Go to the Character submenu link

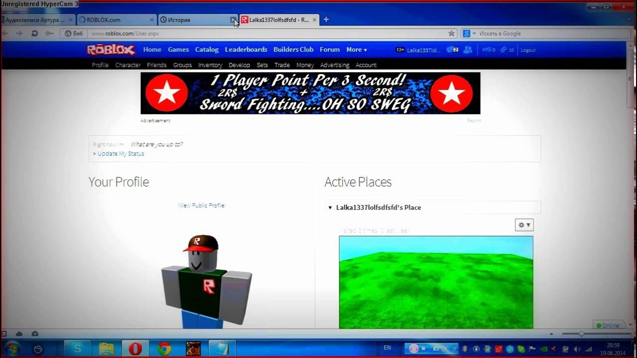(x=128, y=65)
